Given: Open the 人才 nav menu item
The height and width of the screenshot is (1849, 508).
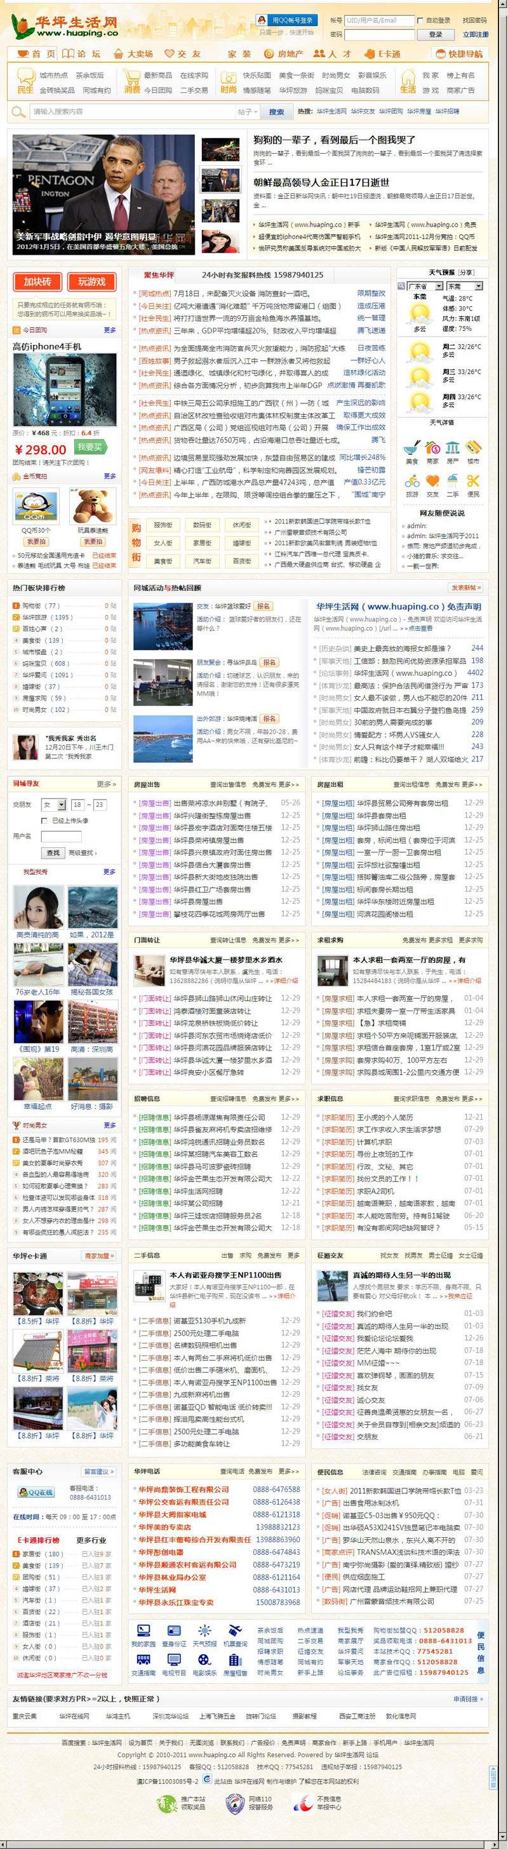Looking at the screenshot, I should (332, 54).
